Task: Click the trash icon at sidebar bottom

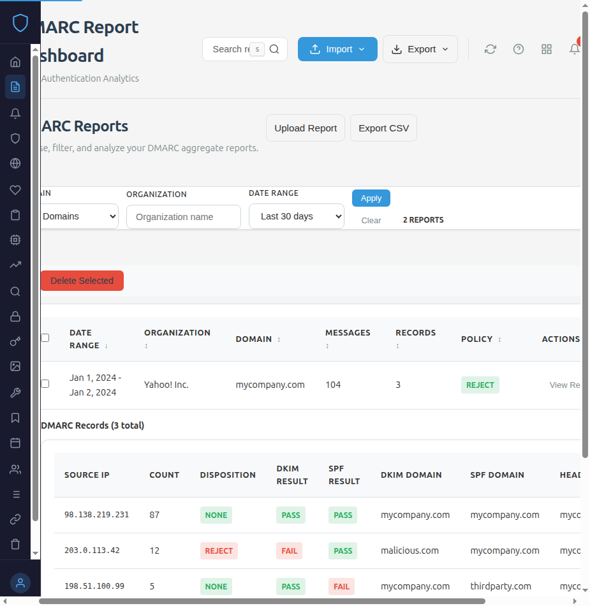Action: [x=15, y=544]
